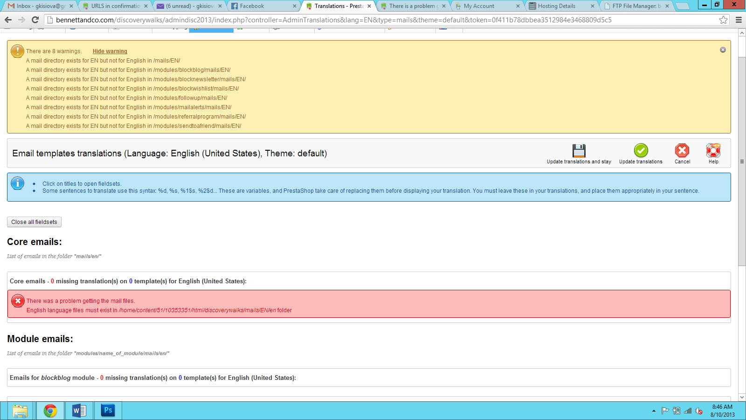Screen dimensions: 746x420
Task: Click the warning line for /modules/mailalerts/mails/EN/
Action: click(129, 107)
